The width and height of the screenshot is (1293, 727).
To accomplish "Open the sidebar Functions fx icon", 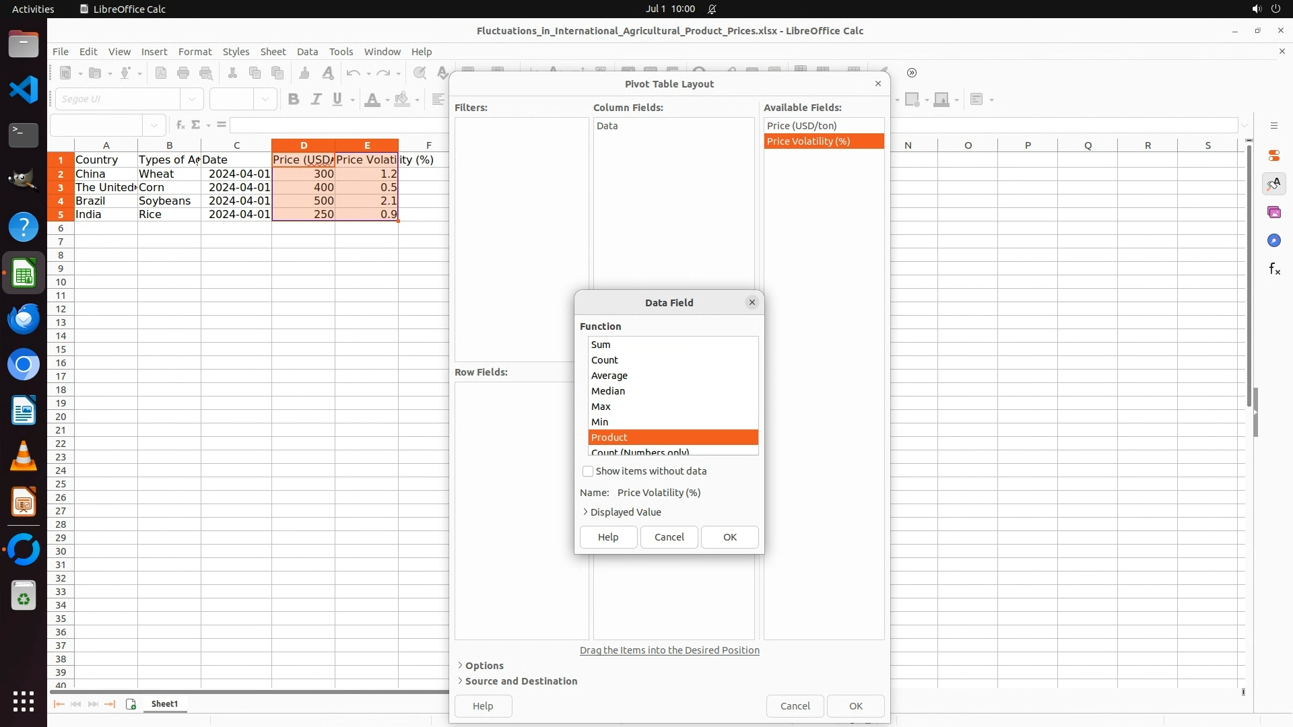I will 1273,269.
